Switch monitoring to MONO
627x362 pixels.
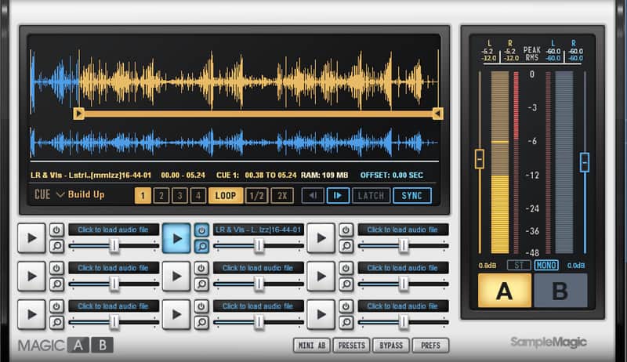(546, 266)
